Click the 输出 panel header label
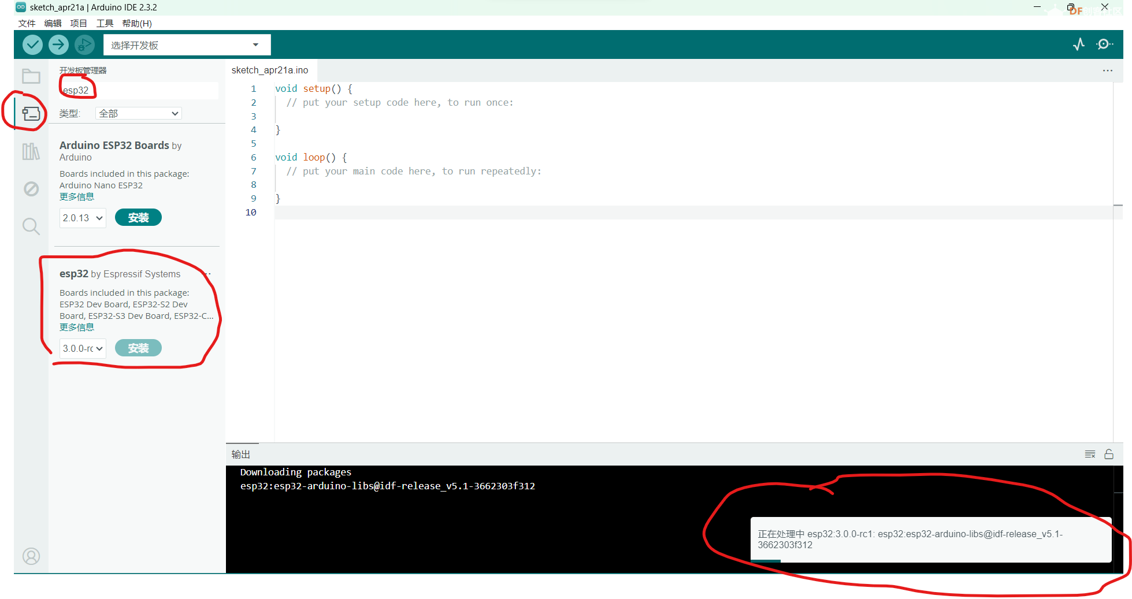This screenshot has width=1132, height=599. pos(241,455)
